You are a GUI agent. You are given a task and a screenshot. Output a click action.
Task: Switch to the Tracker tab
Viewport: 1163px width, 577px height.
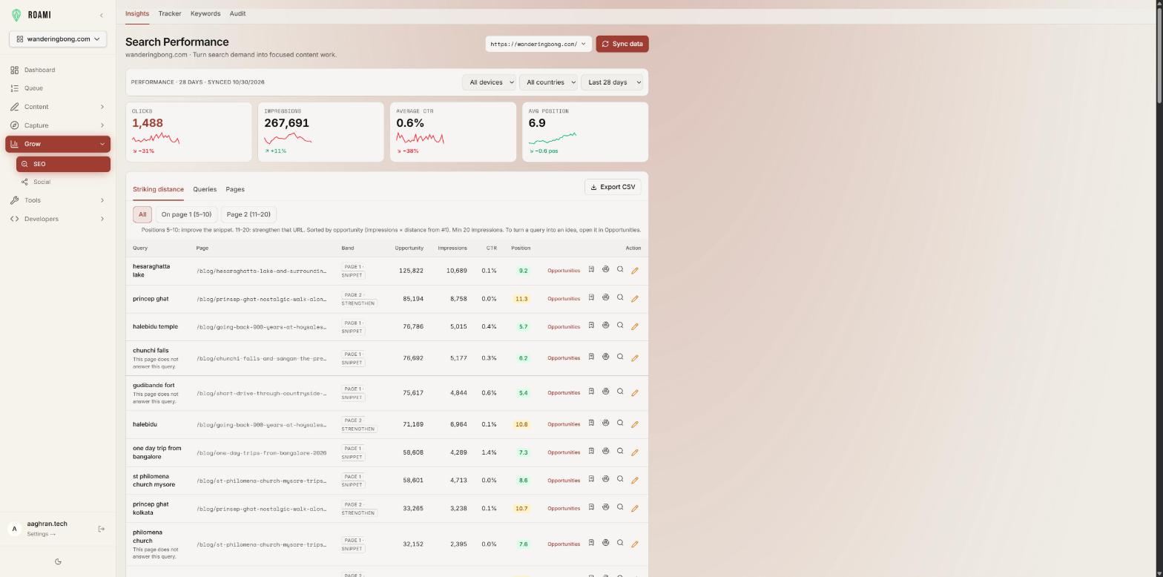tap(170, 13)
